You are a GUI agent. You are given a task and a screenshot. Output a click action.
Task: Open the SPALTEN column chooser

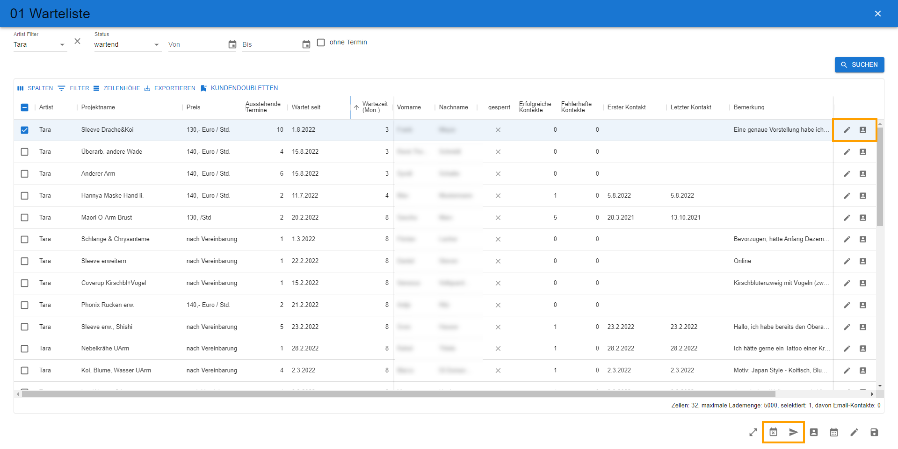(35, 88)
